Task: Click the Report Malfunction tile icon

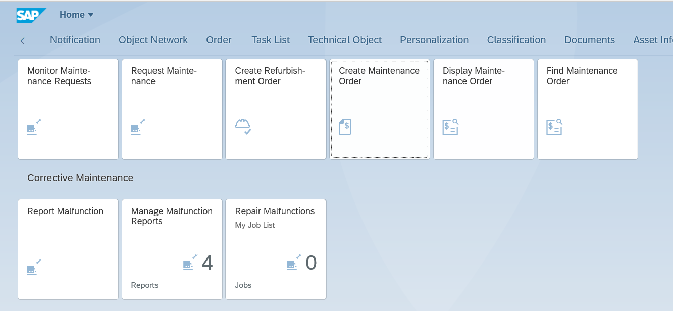Action: click(34, 267)
